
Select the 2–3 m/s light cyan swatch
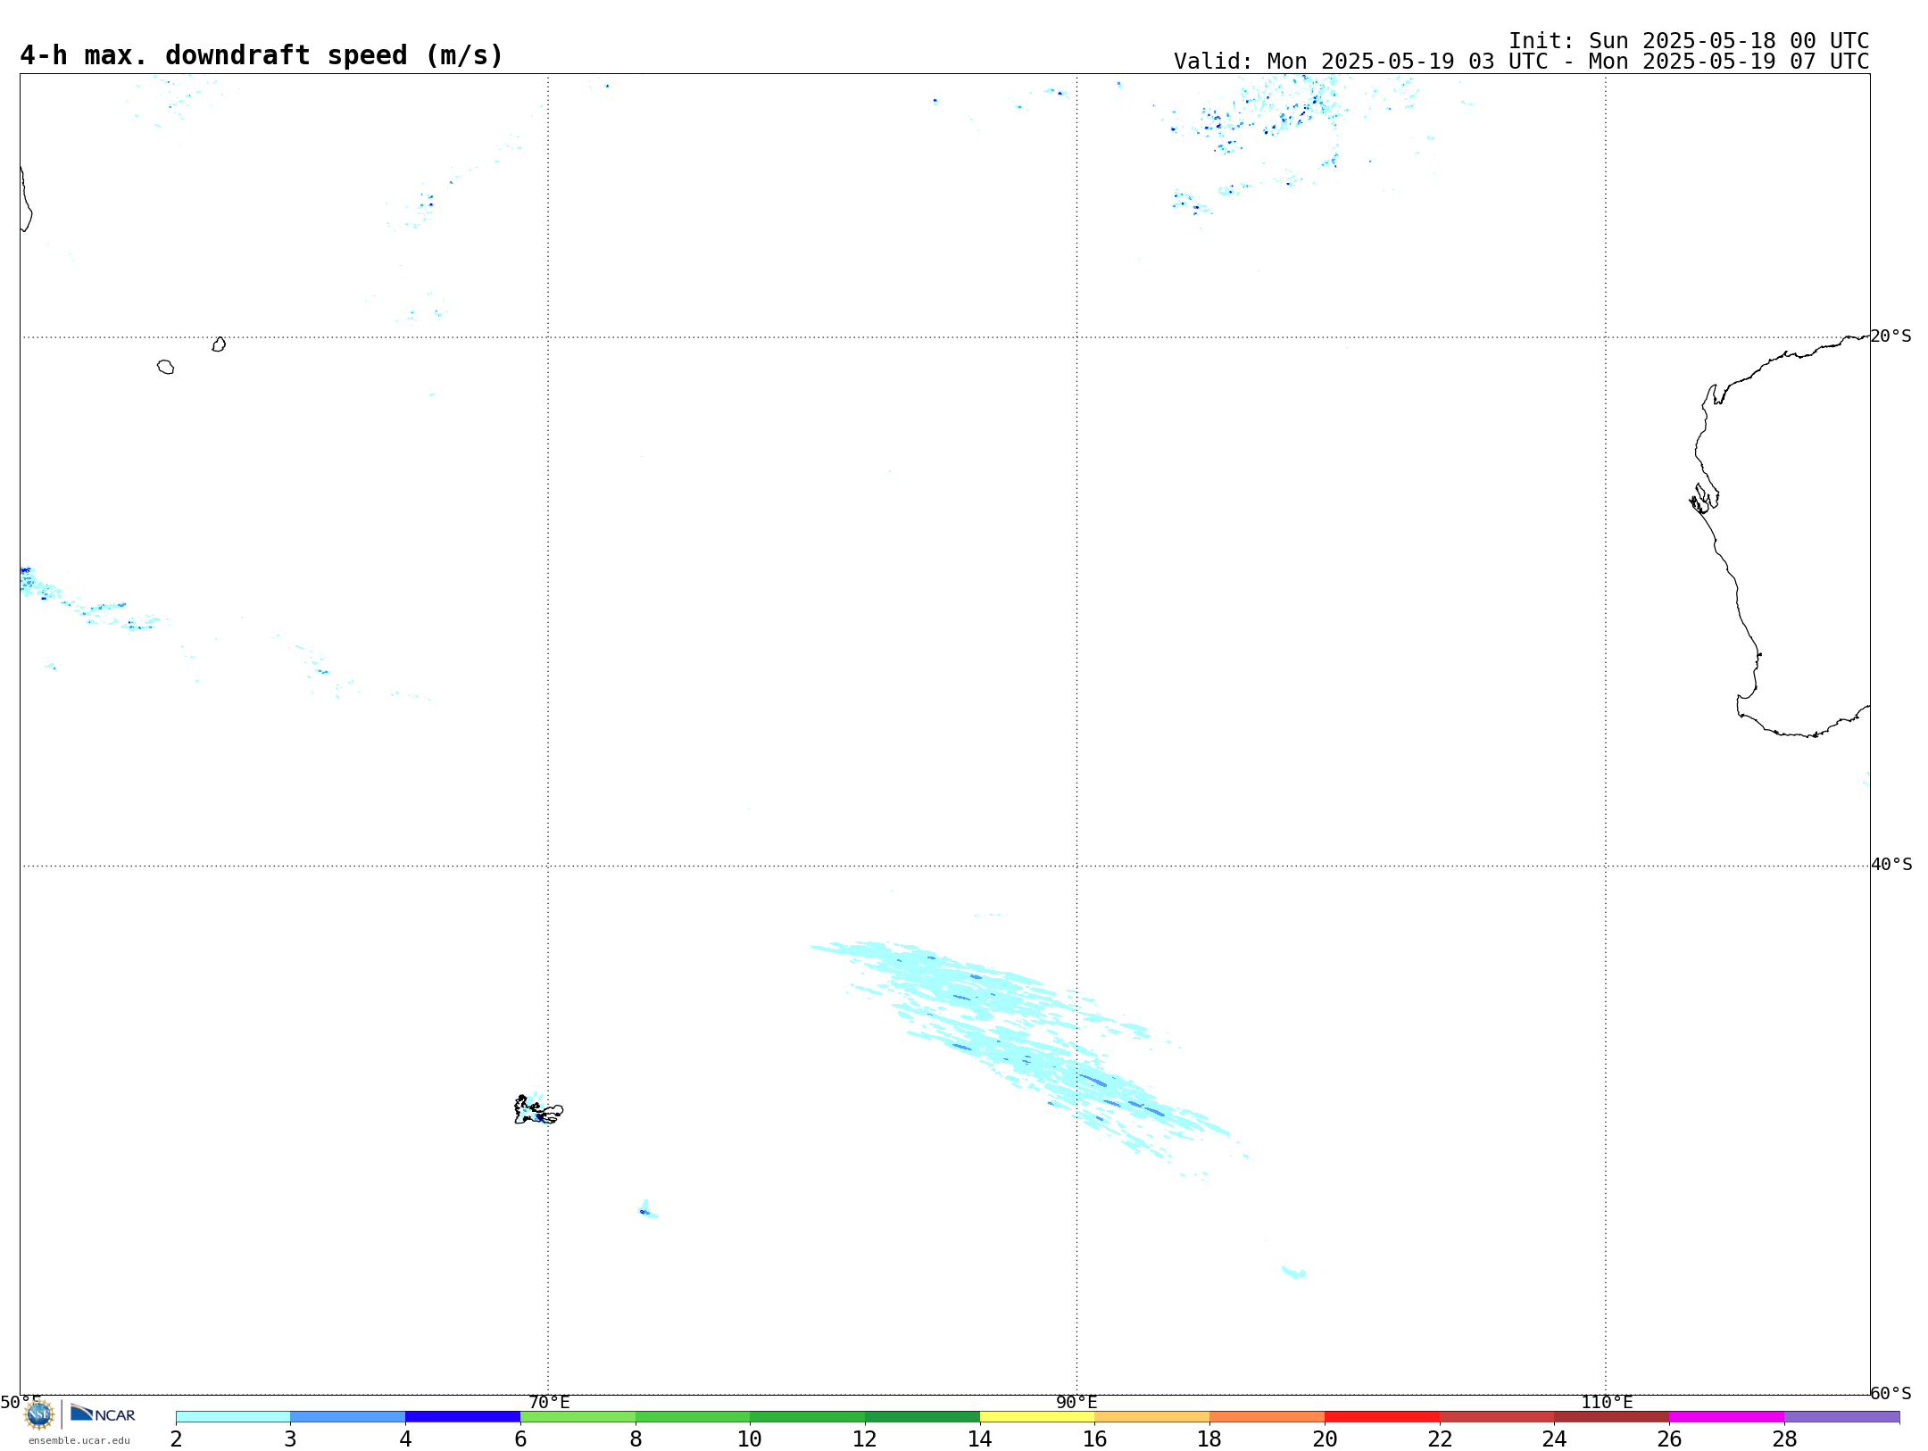click(233, 1416)
